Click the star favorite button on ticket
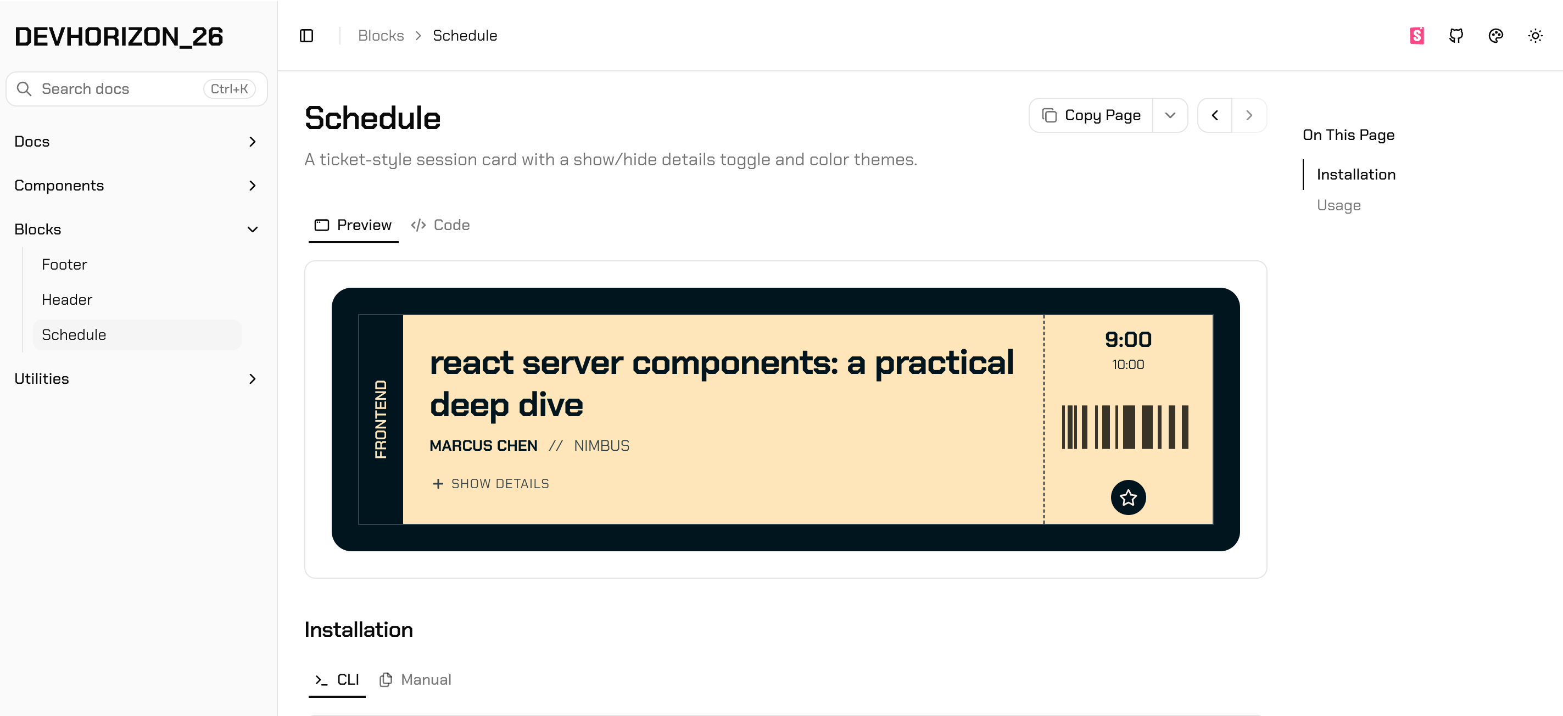The height and width of the screenshot is (716, 1563). point(1128,497)
